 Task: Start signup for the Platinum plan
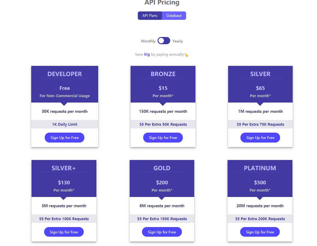260,232
